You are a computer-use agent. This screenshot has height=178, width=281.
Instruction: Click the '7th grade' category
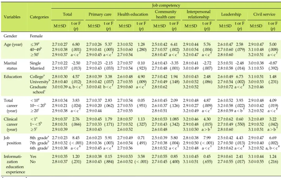click(x=39, y=143)
